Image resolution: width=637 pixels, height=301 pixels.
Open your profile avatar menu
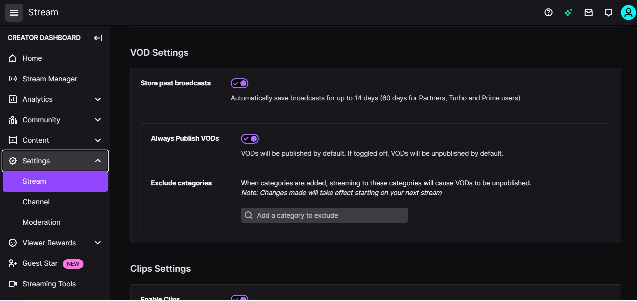pyautogui.click(x=628, y=12)
